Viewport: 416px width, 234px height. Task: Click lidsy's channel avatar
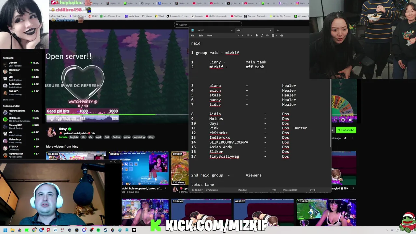click(51, 132)
